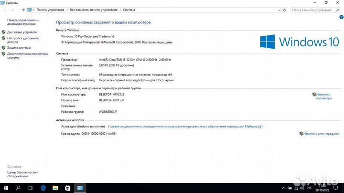This screenshot has width=344, height=193.
Task: Show hidden tray icons chevron
Action: pyautogui.click(x=284, y=188)
